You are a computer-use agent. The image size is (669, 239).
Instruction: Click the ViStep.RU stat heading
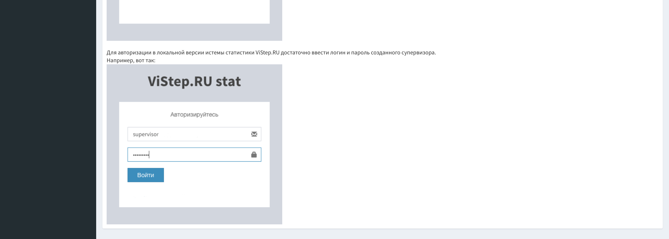(x=194, y=81)
